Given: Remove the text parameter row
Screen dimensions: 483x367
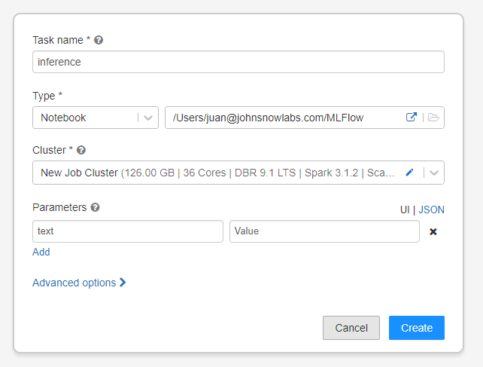Looking at the screenshot, I should tap(433, 231).
